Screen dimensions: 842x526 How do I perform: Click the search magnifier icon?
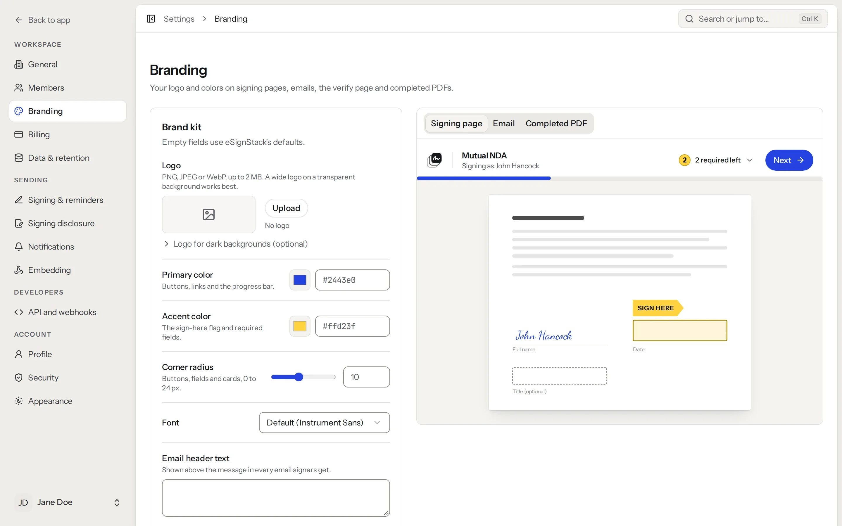click(689, 19)
